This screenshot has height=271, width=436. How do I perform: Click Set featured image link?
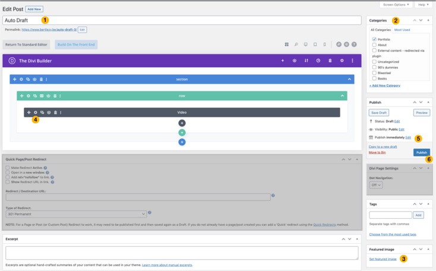tap(383, 259)
